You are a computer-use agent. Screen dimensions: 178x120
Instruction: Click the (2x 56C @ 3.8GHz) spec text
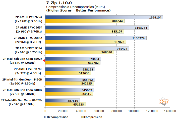click(23, 94)
